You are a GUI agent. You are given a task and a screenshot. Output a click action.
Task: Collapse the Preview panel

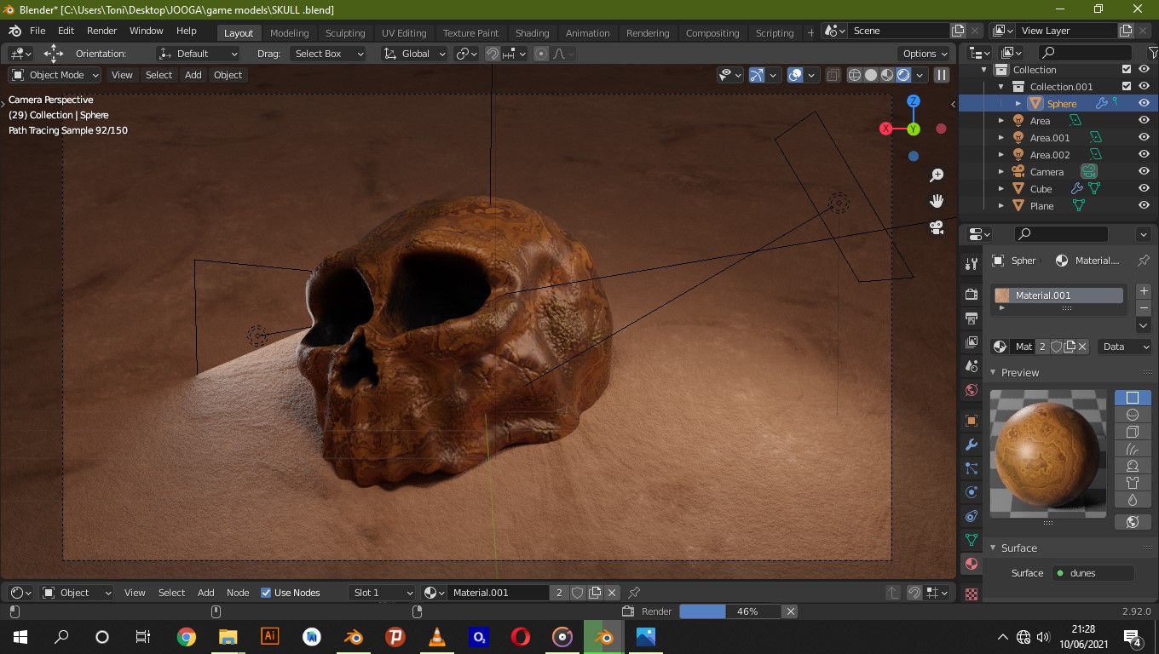tap(993, 372)
